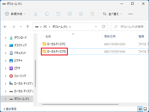Click the Rename icon in toolbar
This screenshot has height=112, width=149.
[x=70, y=14]
